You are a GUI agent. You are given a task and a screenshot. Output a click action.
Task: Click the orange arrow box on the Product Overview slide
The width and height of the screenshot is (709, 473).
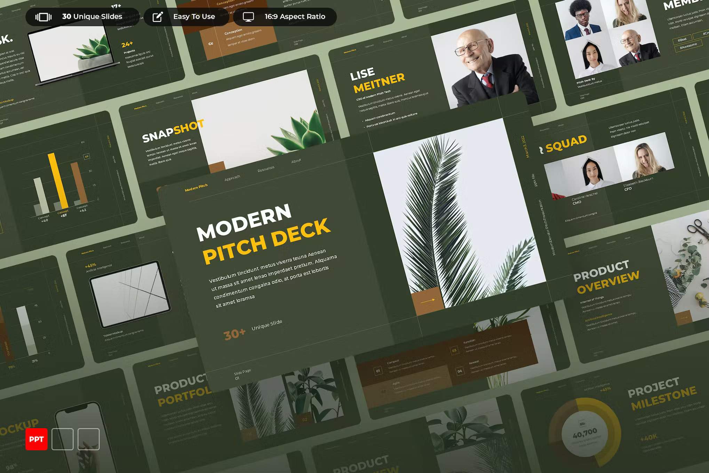click(x=683, y=317)
